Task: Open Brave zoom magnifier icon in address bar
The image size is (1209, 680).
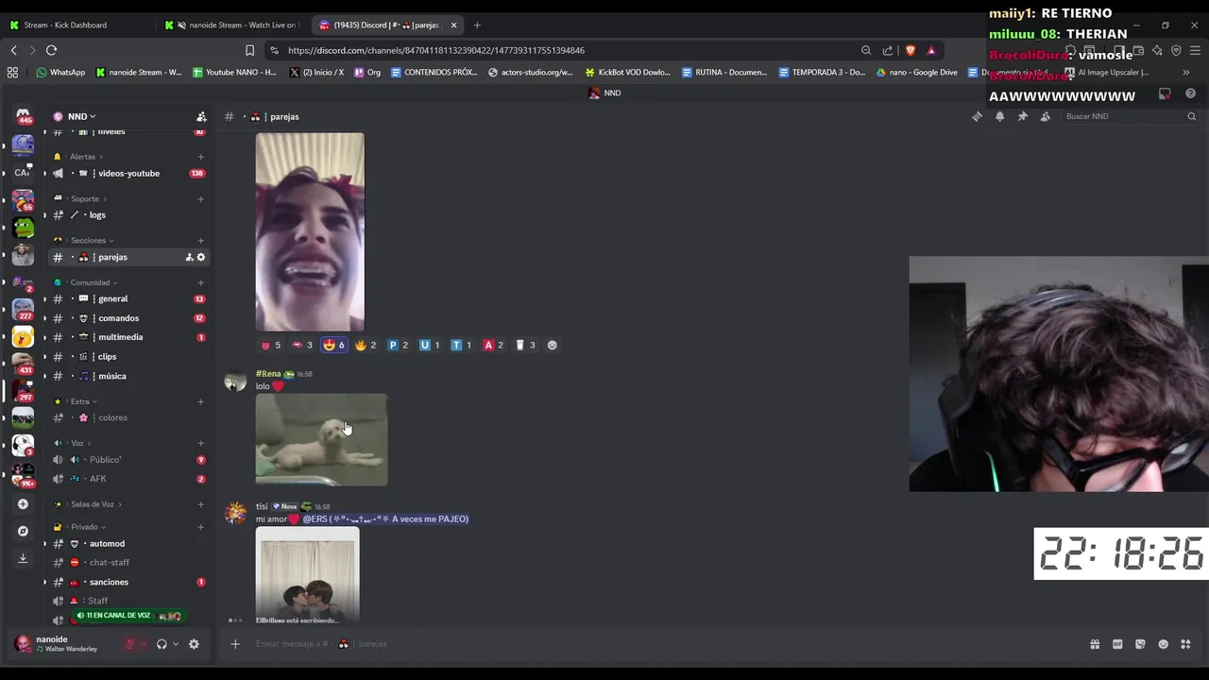Action: pyautogui.click(x=866, y=50)
